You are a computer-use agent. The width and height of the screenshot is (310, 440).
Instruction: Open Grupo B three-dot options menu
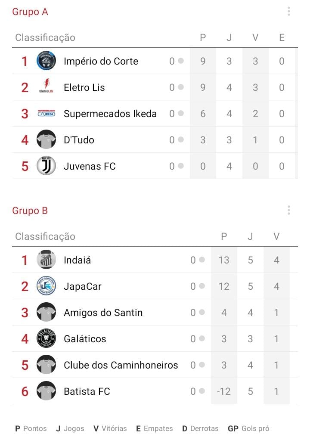(288, 210)
